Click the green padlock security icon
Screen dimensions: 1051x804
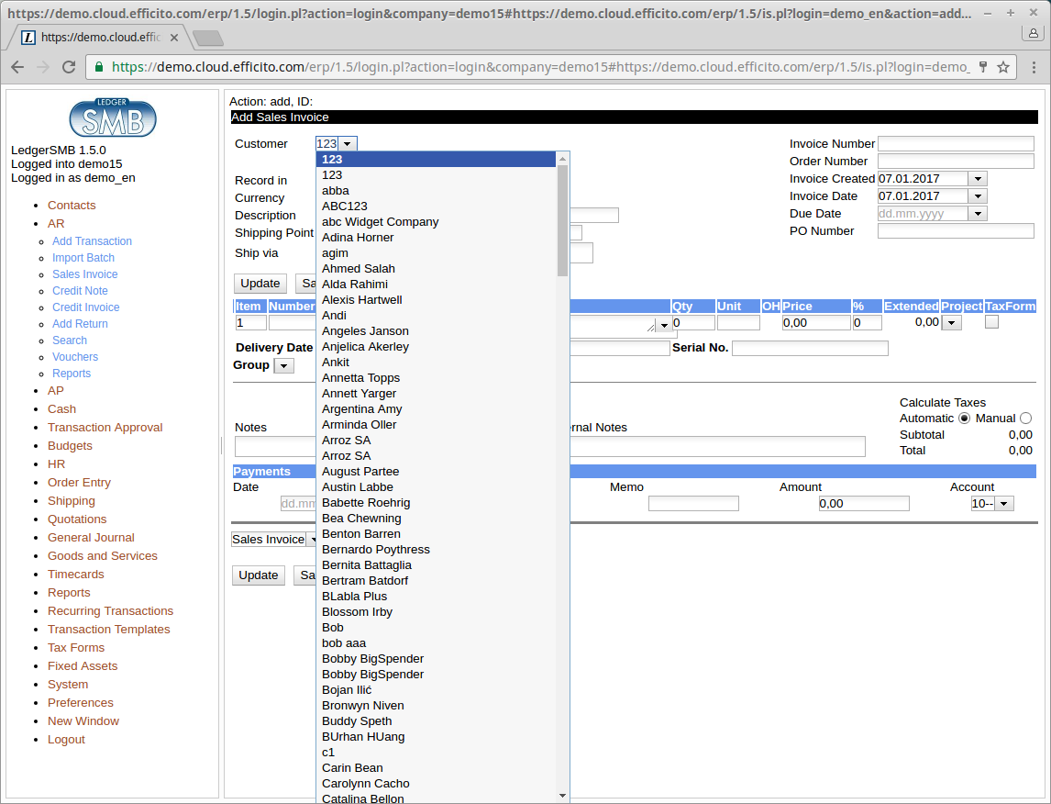click(x=99, y=67)
